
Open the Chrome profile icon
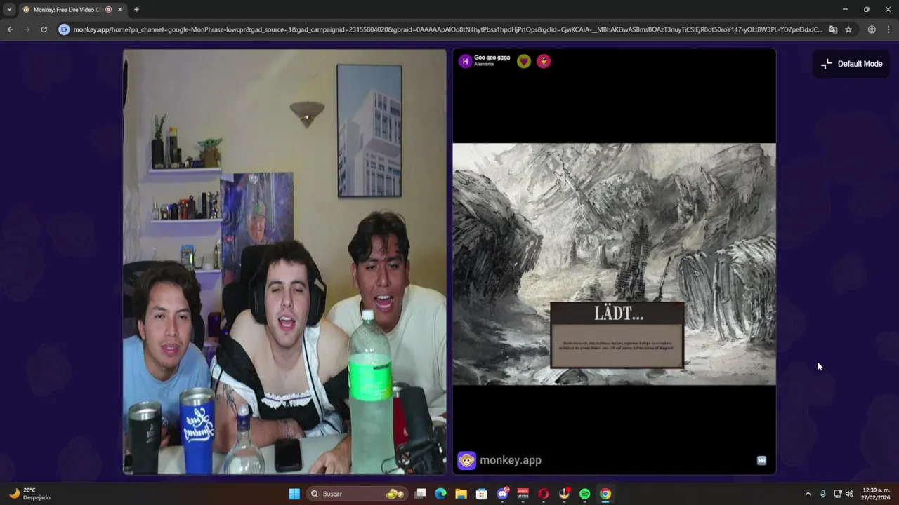(x=872, y=29)
